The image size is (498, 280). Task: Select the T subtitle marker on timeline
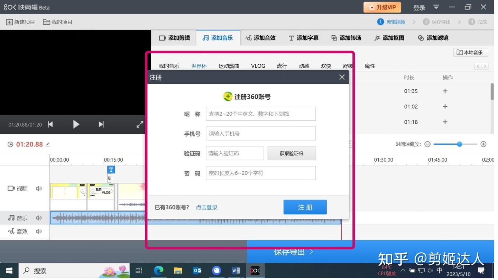[111, 170]
